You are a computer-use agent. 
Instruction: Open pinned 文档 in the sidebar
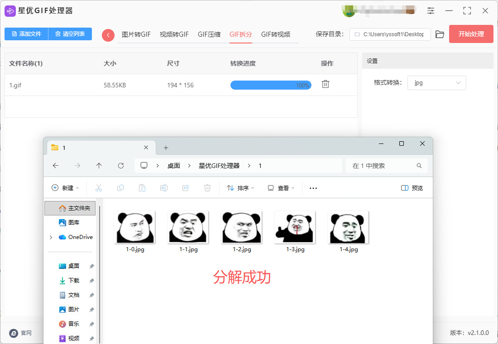(70, 295)
